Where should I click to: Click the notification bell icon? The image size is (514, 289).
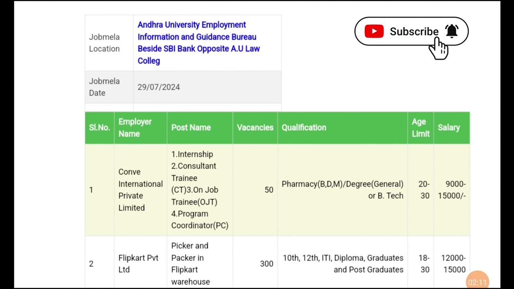pos(452,31)
